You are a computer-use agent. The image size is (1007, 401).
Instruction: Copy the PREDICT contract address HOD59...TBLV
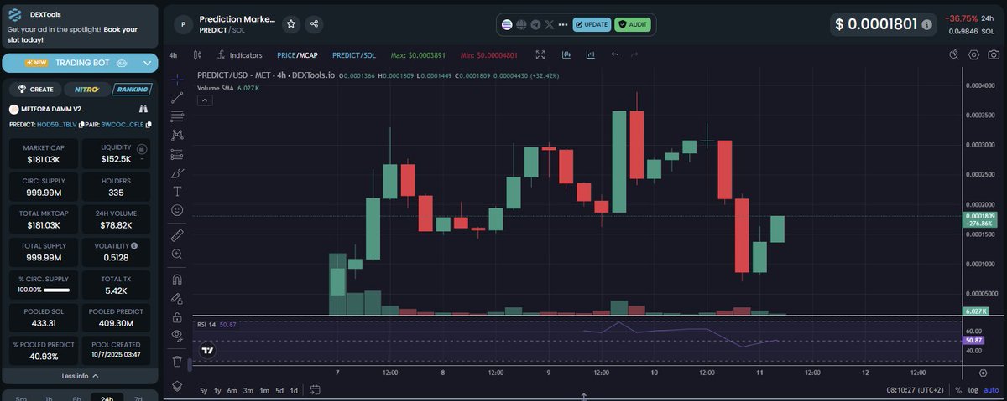(x=81, y=125)
